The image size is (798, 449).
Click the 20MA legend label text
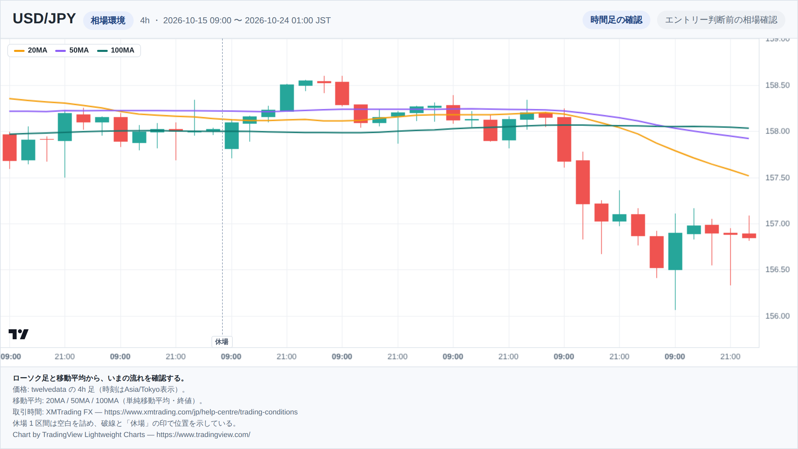[38, 50]
